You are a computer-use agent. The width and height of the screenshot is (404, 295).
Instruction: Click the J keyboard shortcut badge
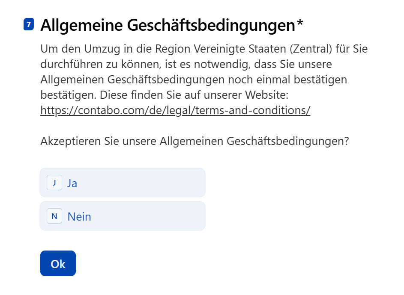(x=54, y=183)
